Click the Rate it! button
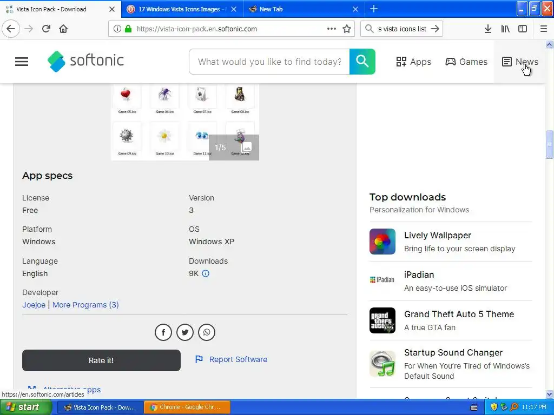 (x=101, y=360)
